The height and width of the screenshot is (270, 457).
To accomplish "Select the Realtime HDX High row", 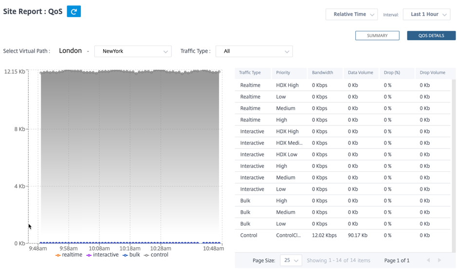I will (x=343, y=85).
